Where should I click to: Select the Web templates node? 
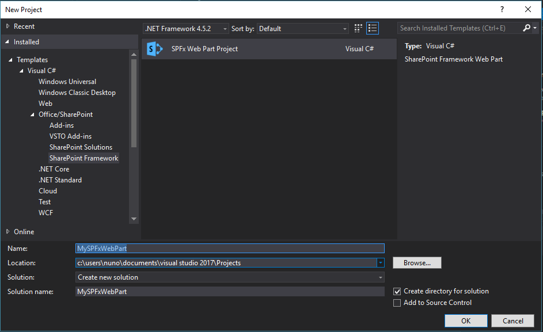(45, 104)
